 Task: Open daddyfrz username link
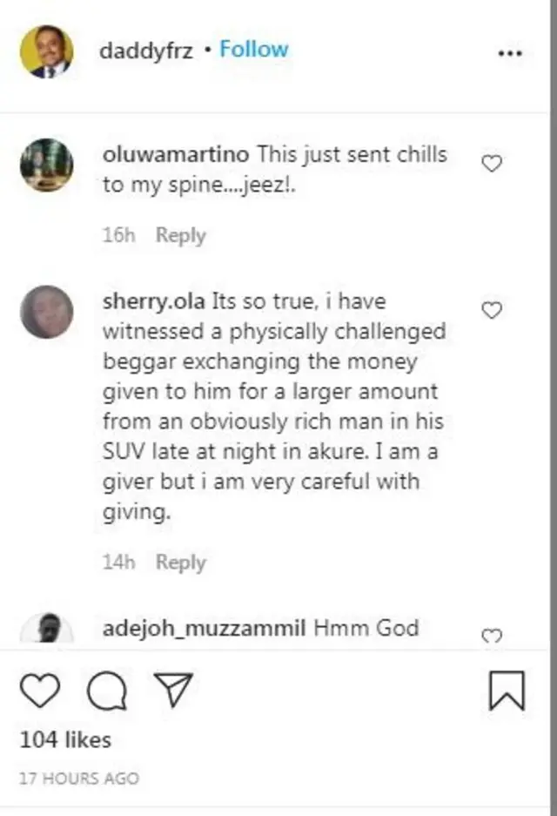coord(146,51)
